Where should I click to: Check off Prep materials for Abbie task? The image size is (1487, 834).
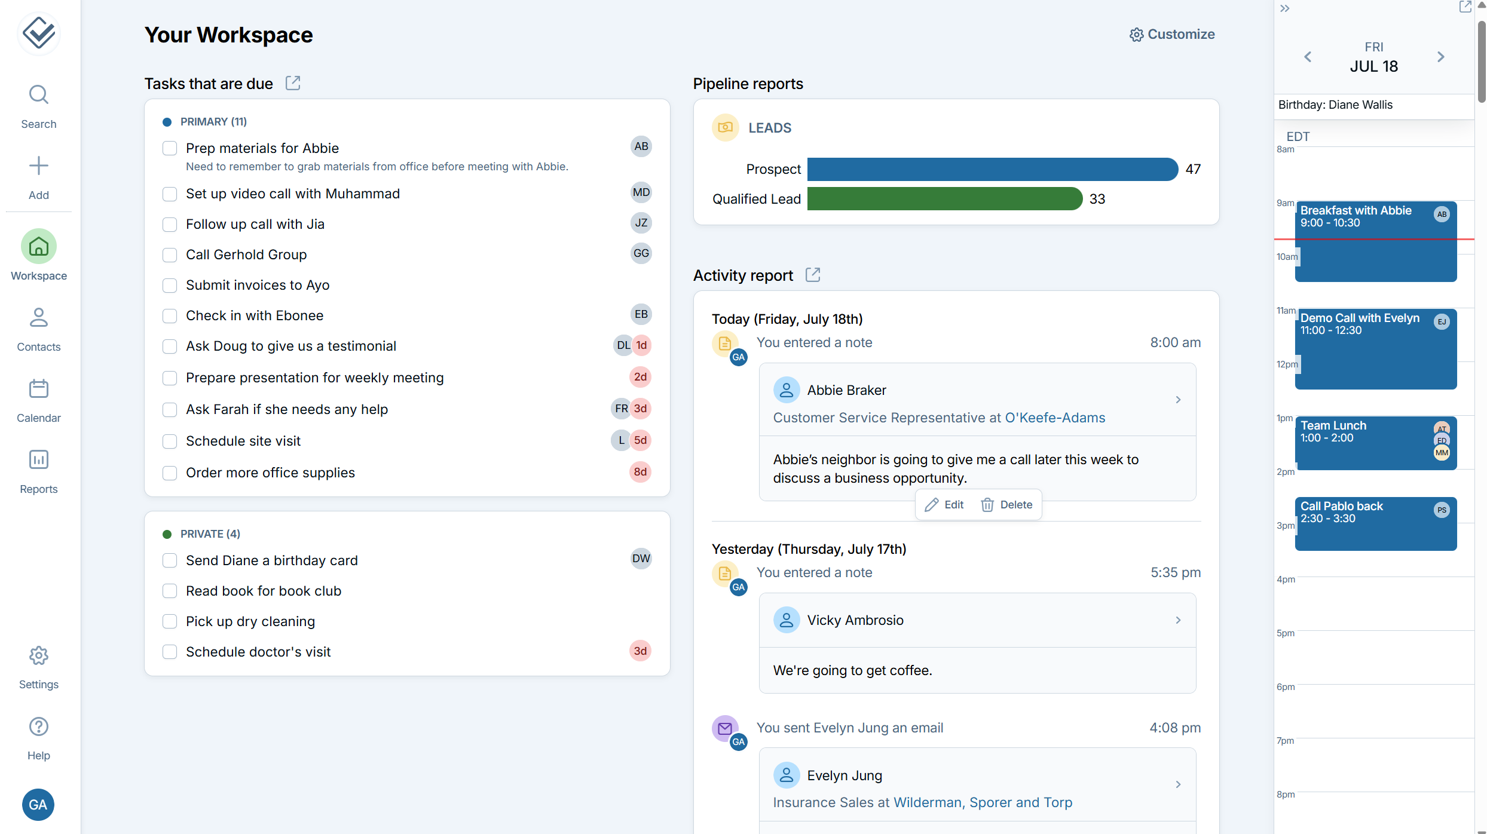pos(170,148)
